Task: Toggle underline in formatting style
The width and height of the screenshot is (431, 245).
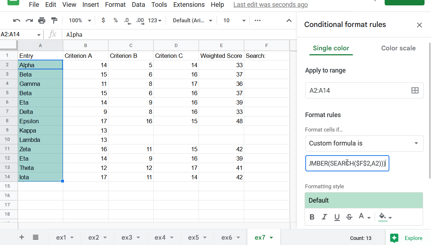Action: click(337, 217)
